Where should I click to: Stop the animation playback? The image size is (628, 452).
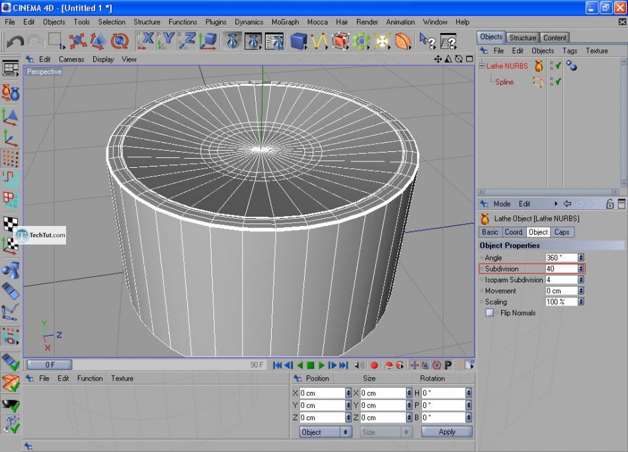coord(311,365)
